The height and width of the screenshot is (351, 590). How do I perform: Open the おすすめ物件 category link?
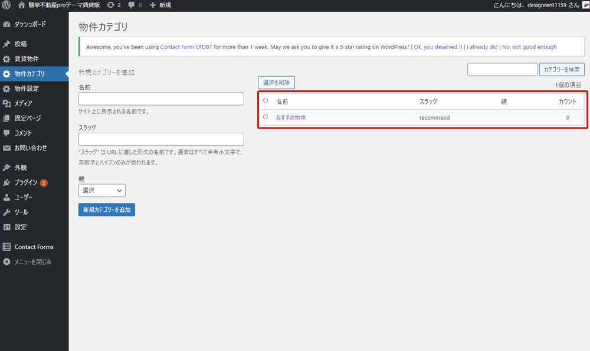point(291,118)
